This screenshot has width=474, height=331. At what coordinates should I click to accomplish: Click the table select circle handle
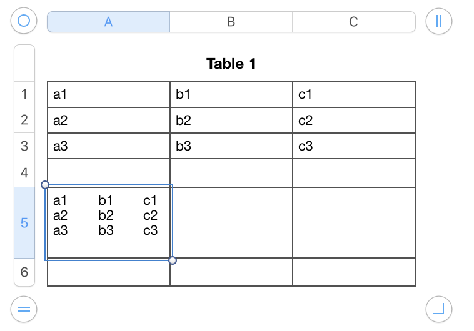[24, 21]
